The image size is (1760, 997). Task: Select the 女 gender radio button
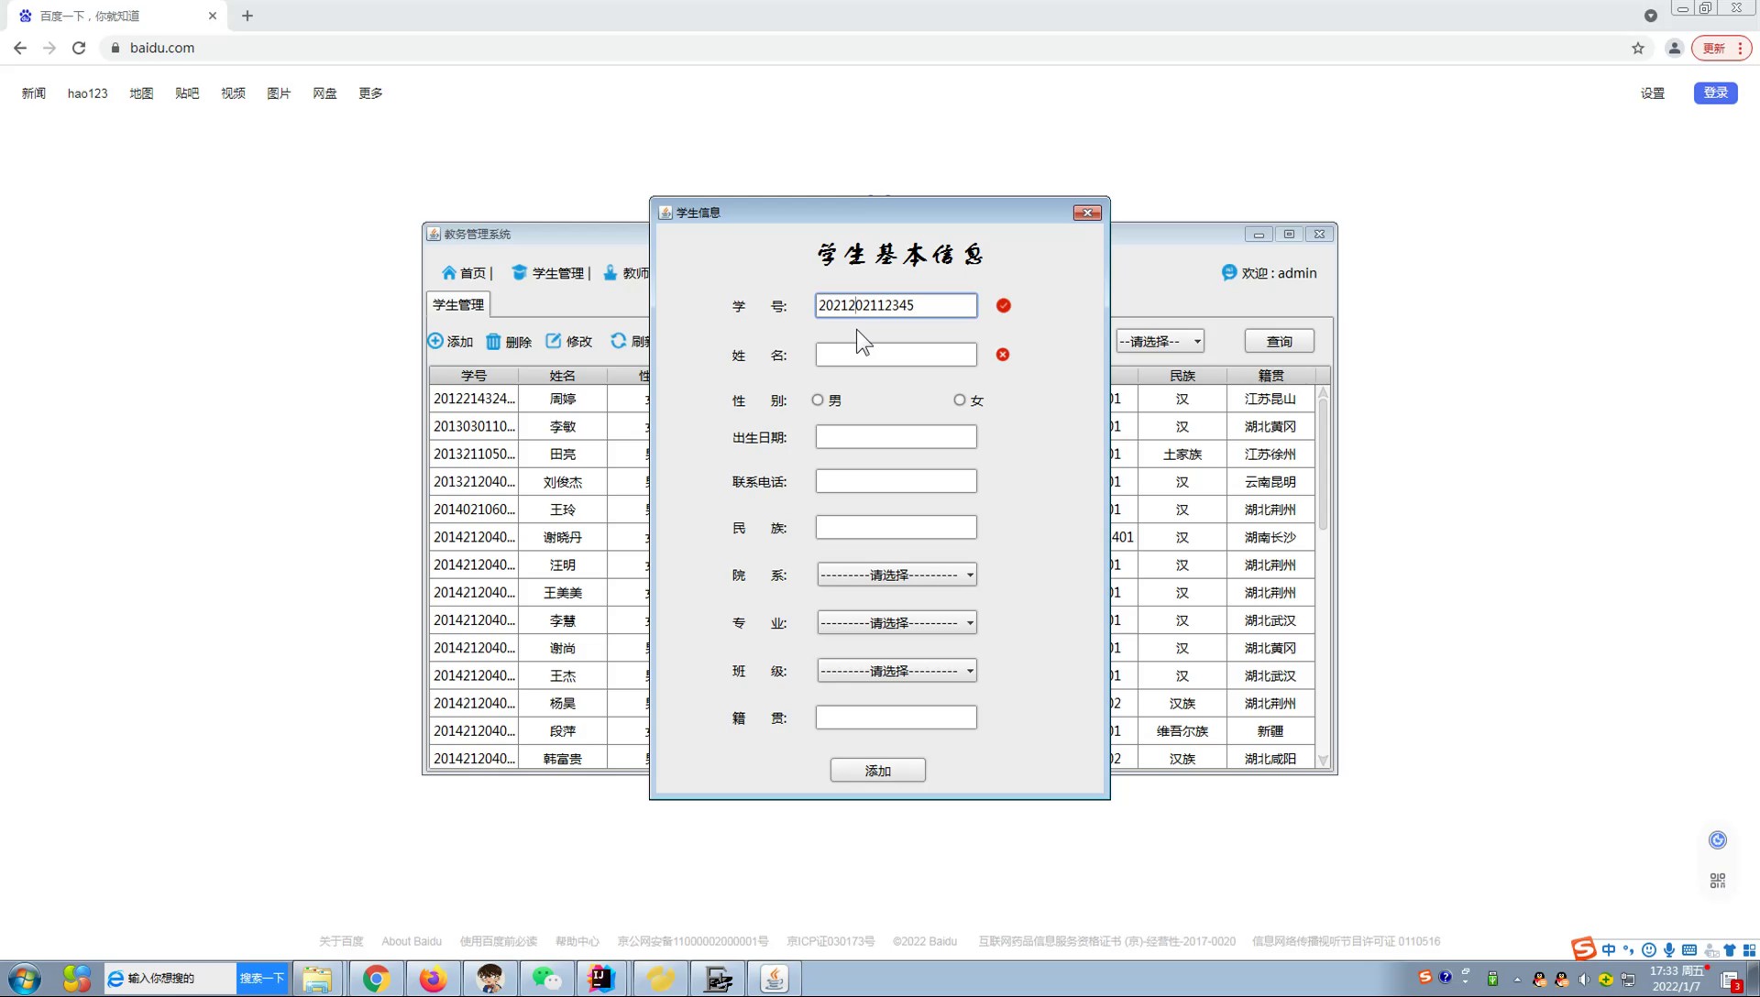point(960,400)
